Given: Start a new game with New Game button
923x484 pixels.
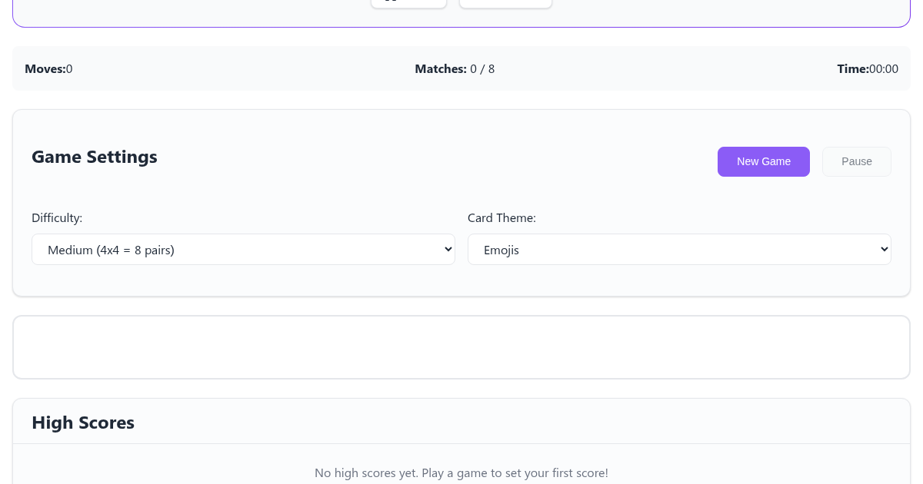Looking at the screenshot, I should 763,161.
